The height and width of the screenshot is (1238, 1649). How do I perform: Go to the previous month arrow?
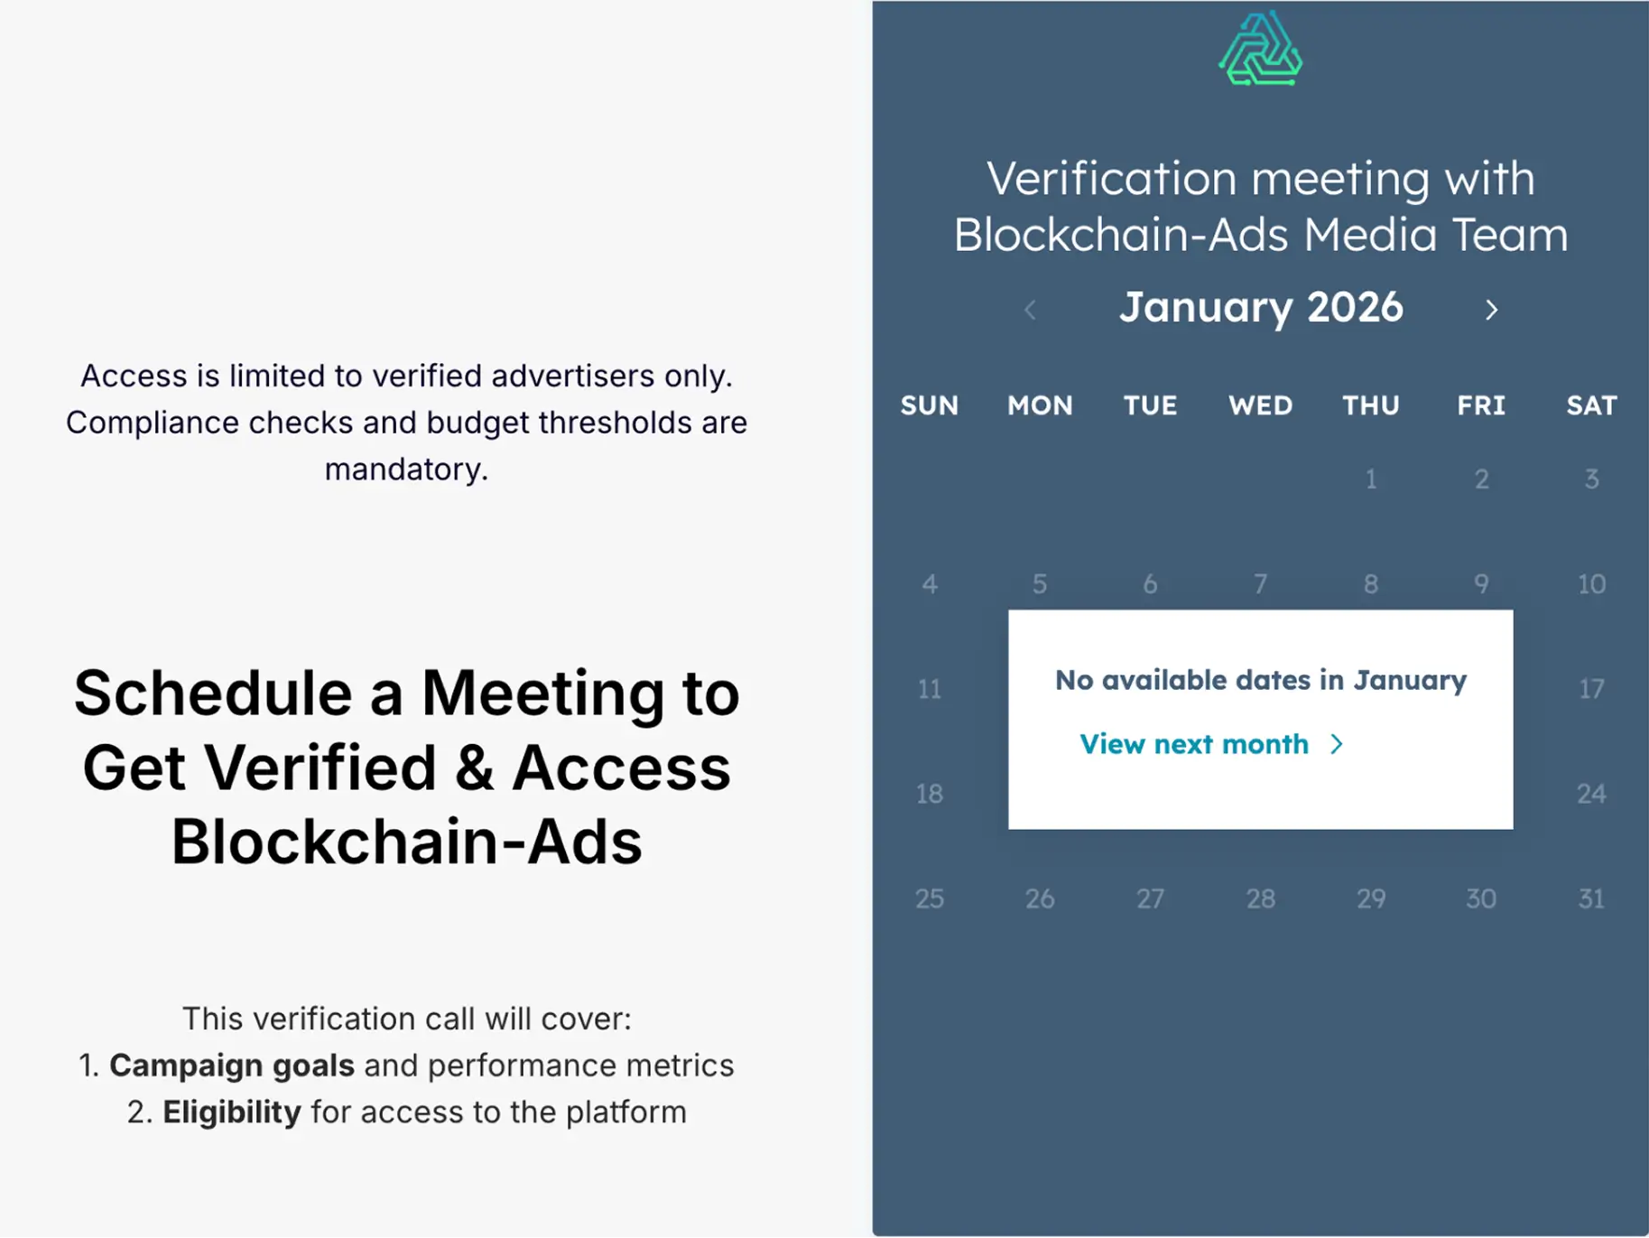coord(1030,310)
